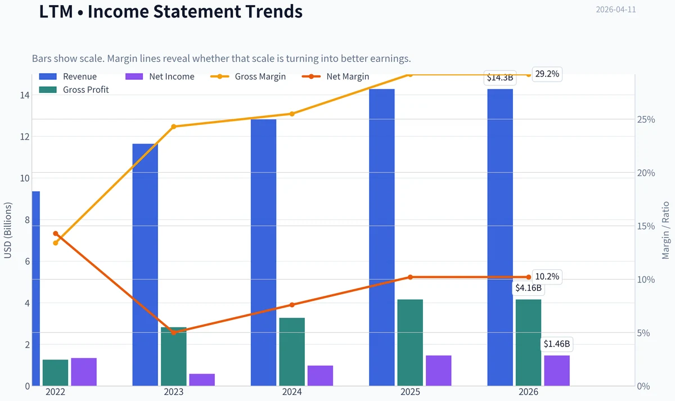Click the Margin / Ratio axis title
This screenshot has height=401, width=675.
pyautogui.click(x=666, y=230)
